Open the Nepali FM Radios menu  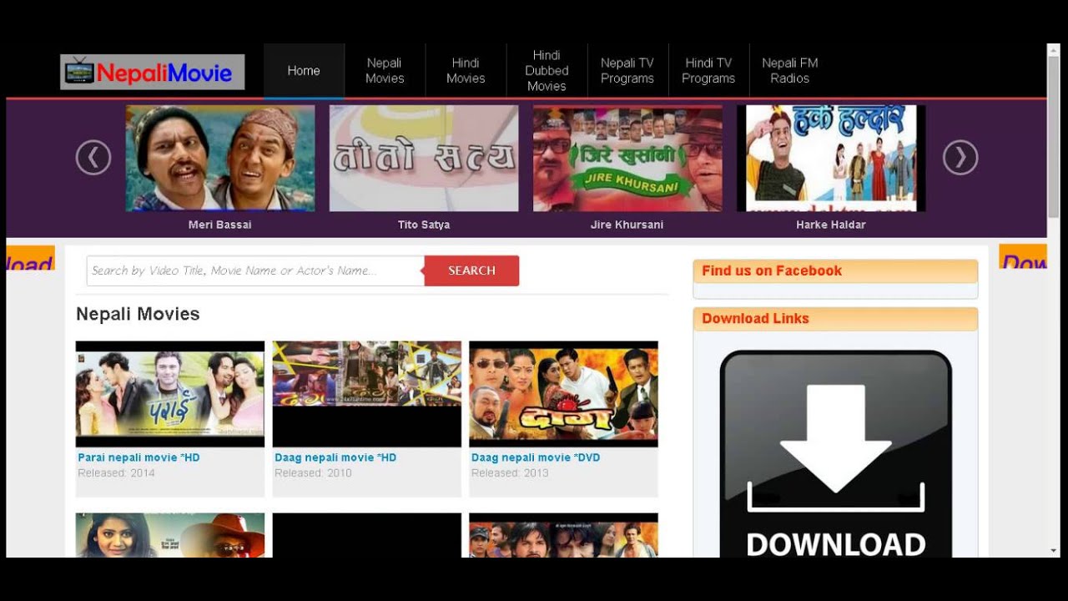pos(789,71)
